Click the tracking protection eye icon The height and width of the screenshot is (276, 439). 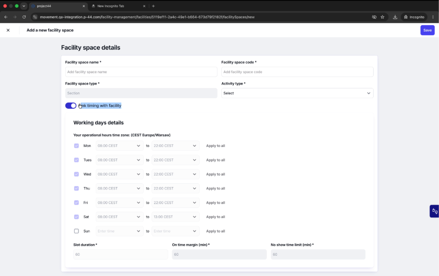(374, 17)
